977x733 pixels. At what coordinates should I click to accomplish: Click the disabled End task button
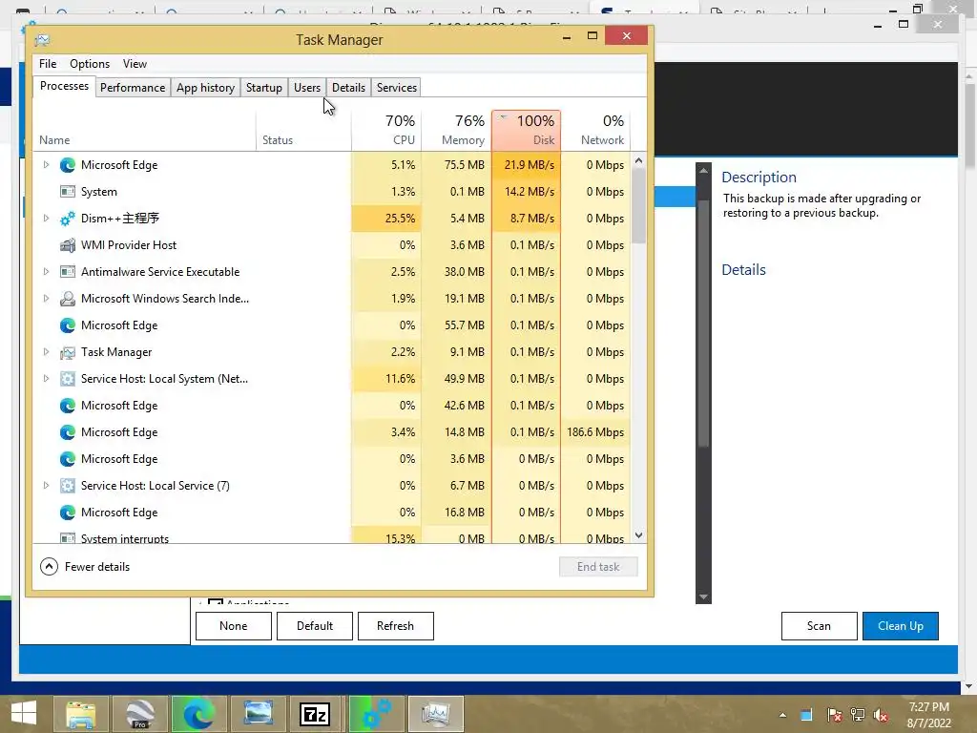(x=598, y=567)
